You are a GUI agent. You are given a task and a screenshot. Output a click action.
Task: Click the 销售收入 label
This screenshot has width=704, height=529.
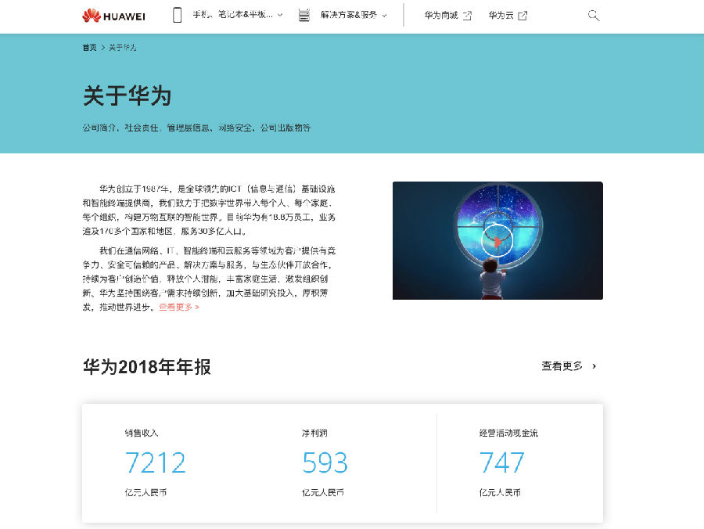[x=142, y=433]
